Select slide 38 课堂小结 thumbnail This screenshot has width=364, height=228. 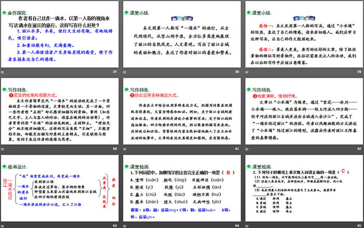[x=182, y=34]
